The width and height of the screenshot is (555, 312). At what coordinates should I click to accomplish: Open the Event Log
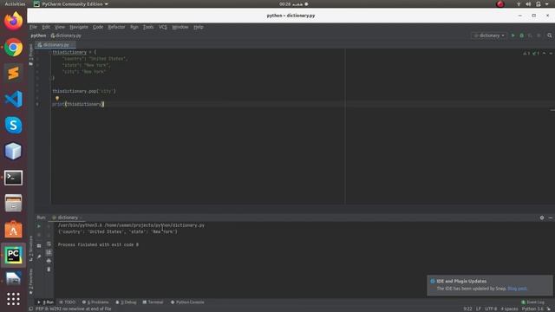532,302
